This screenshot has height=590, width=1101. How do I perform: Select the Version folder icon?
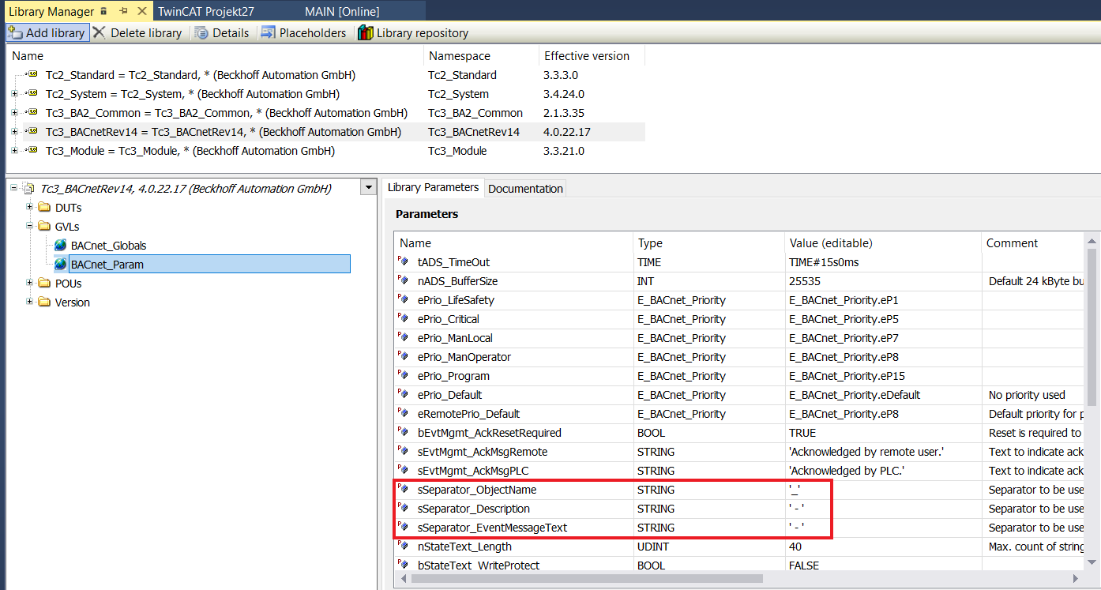(43, 303)
